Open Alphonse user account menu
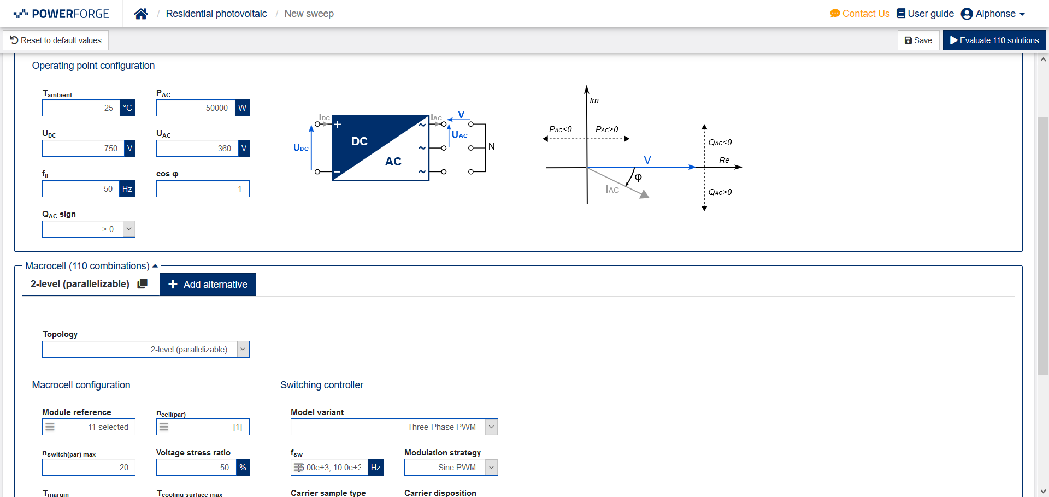The image size is (1049, 497). point(993,14)
